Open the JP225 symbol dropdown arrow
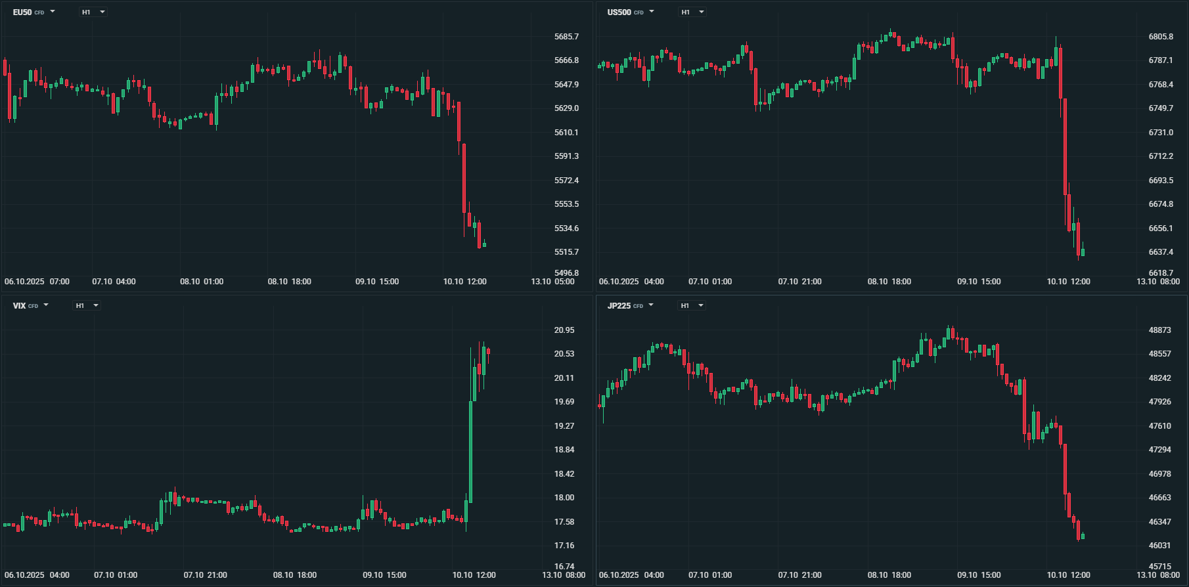Screen dimensions: 1189x587 (651, 305)
